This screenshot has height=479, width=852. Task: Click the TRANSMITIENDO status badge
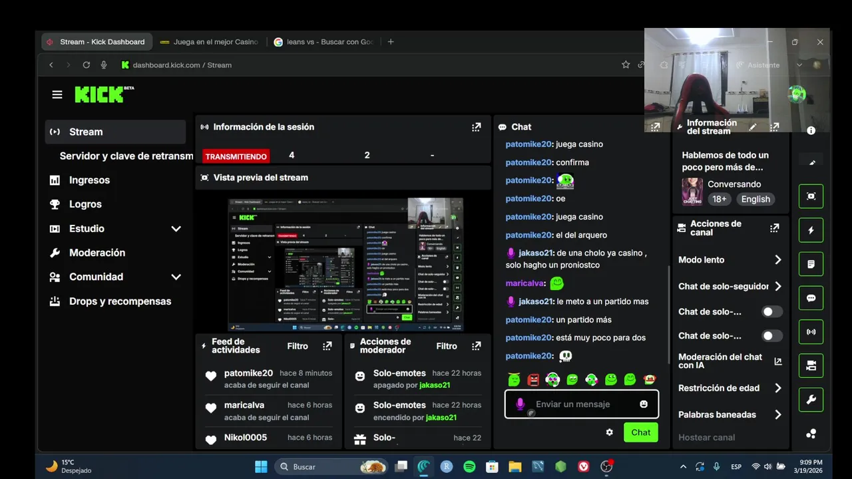coord(236,156)
